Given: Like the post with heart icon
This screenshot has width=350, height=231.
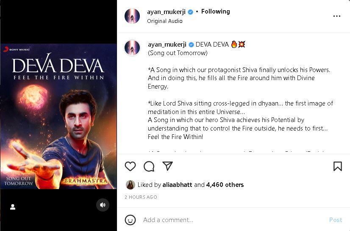Looking at the screenshot, I should (130, 166).
